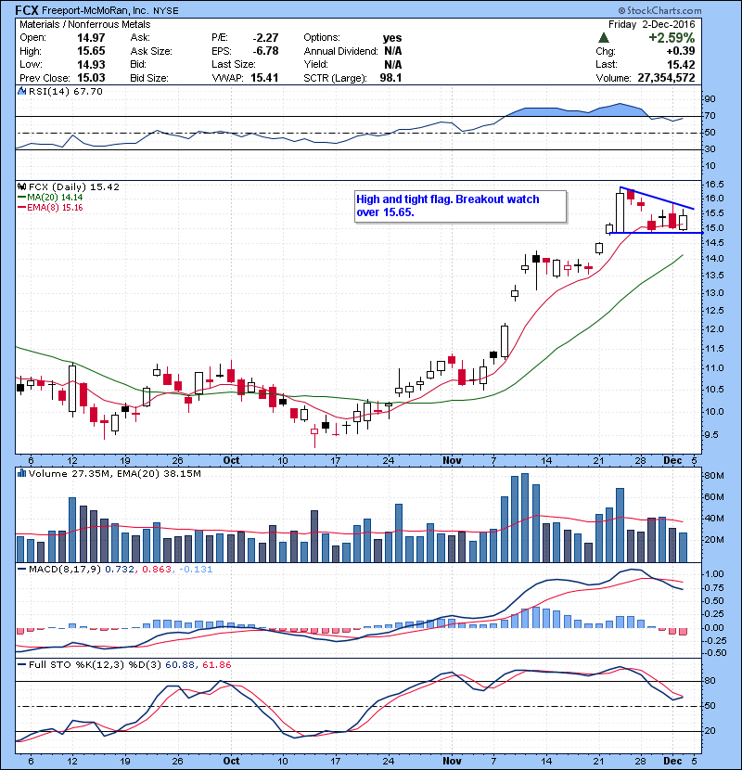Click the Low value 14.93

[91, 64]
